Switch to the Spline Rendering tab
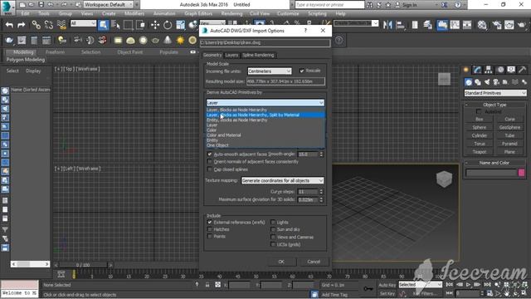The height and width of the screenshot is (299, 531). [258, 55]
